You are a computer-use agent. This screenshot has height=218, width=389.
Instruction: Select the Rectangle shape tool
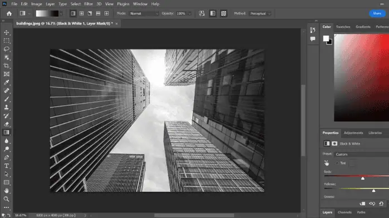pyautogui.click(x=7, y=182)
